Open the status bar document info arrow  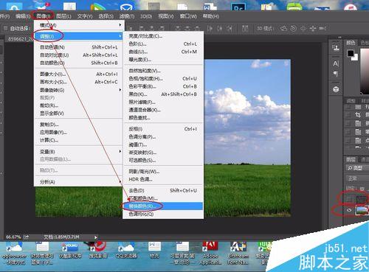[x=95, y=237]
